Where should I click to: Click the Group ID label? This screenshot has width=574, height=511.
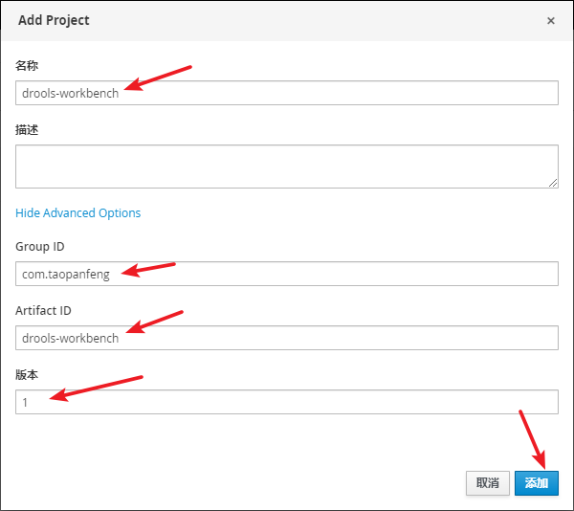(x=40, y=246)
